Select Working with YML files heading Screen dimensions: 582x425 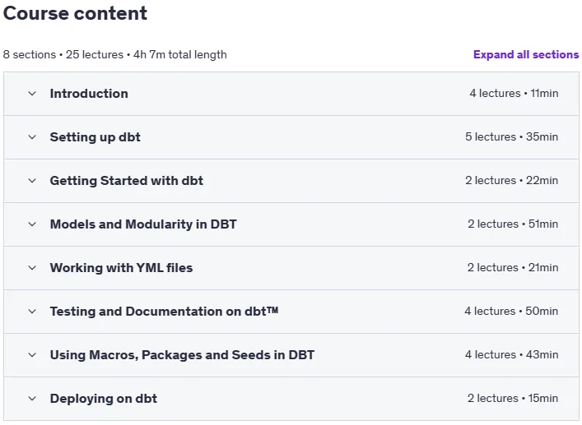coord(121,268)
